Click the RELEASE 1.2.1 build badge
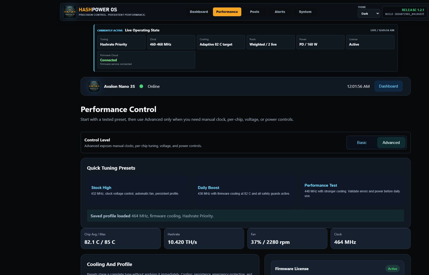Viewport: 429px width, 275px height. tap(405, 12)
